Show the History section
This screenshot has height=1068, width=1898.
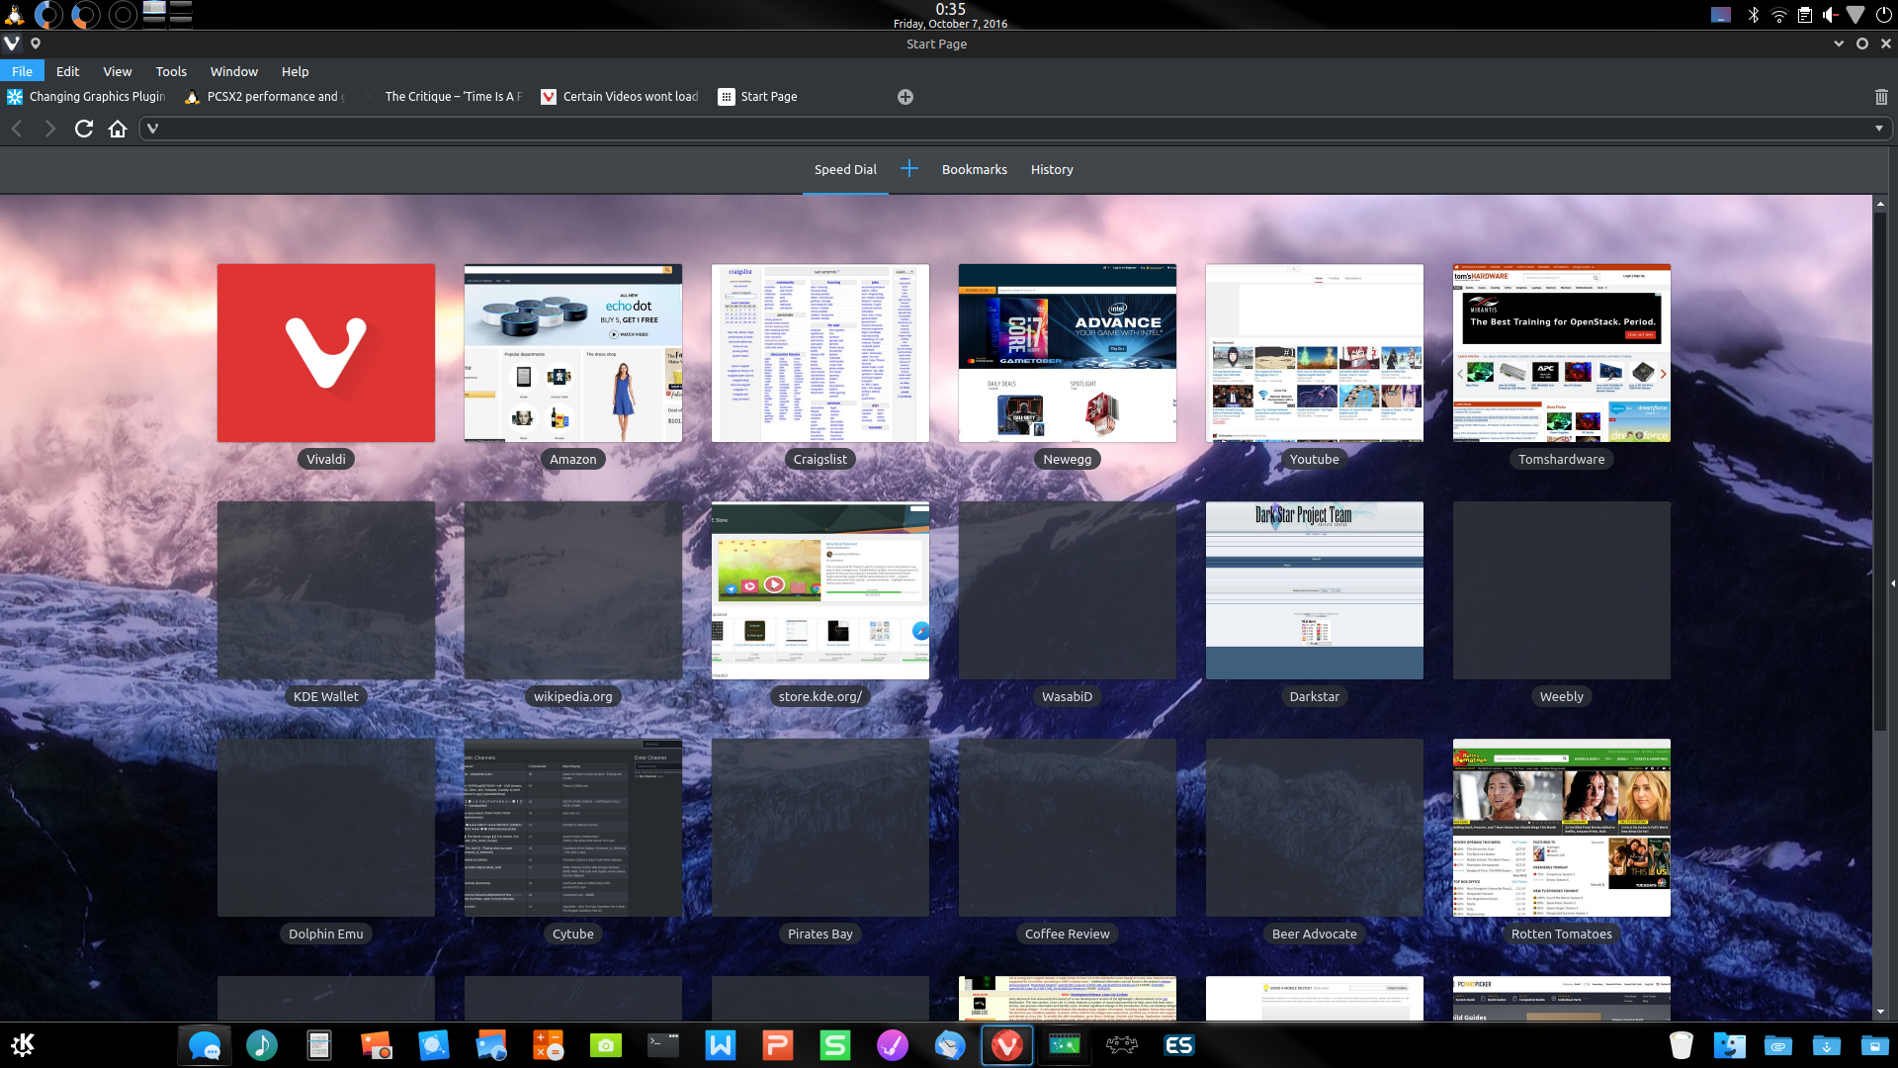click(1052, 170)
